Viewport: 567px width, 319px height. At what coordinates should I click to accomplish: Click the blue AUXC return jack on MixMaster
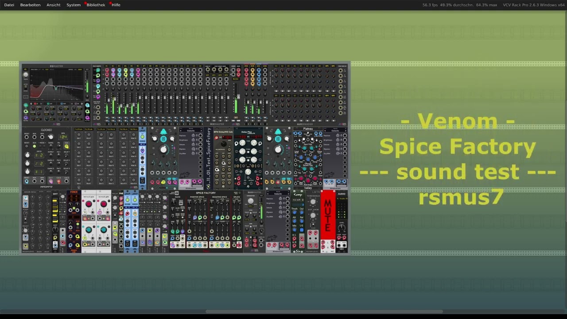tap(259, 70)
